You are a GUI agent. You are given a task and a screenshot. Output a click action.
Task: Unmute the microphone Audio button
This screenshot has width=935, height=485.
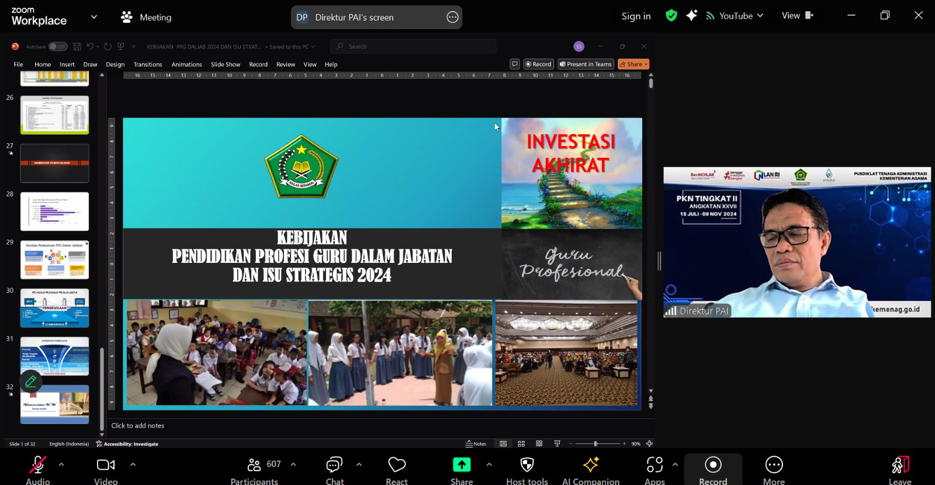tap(38, 465)
